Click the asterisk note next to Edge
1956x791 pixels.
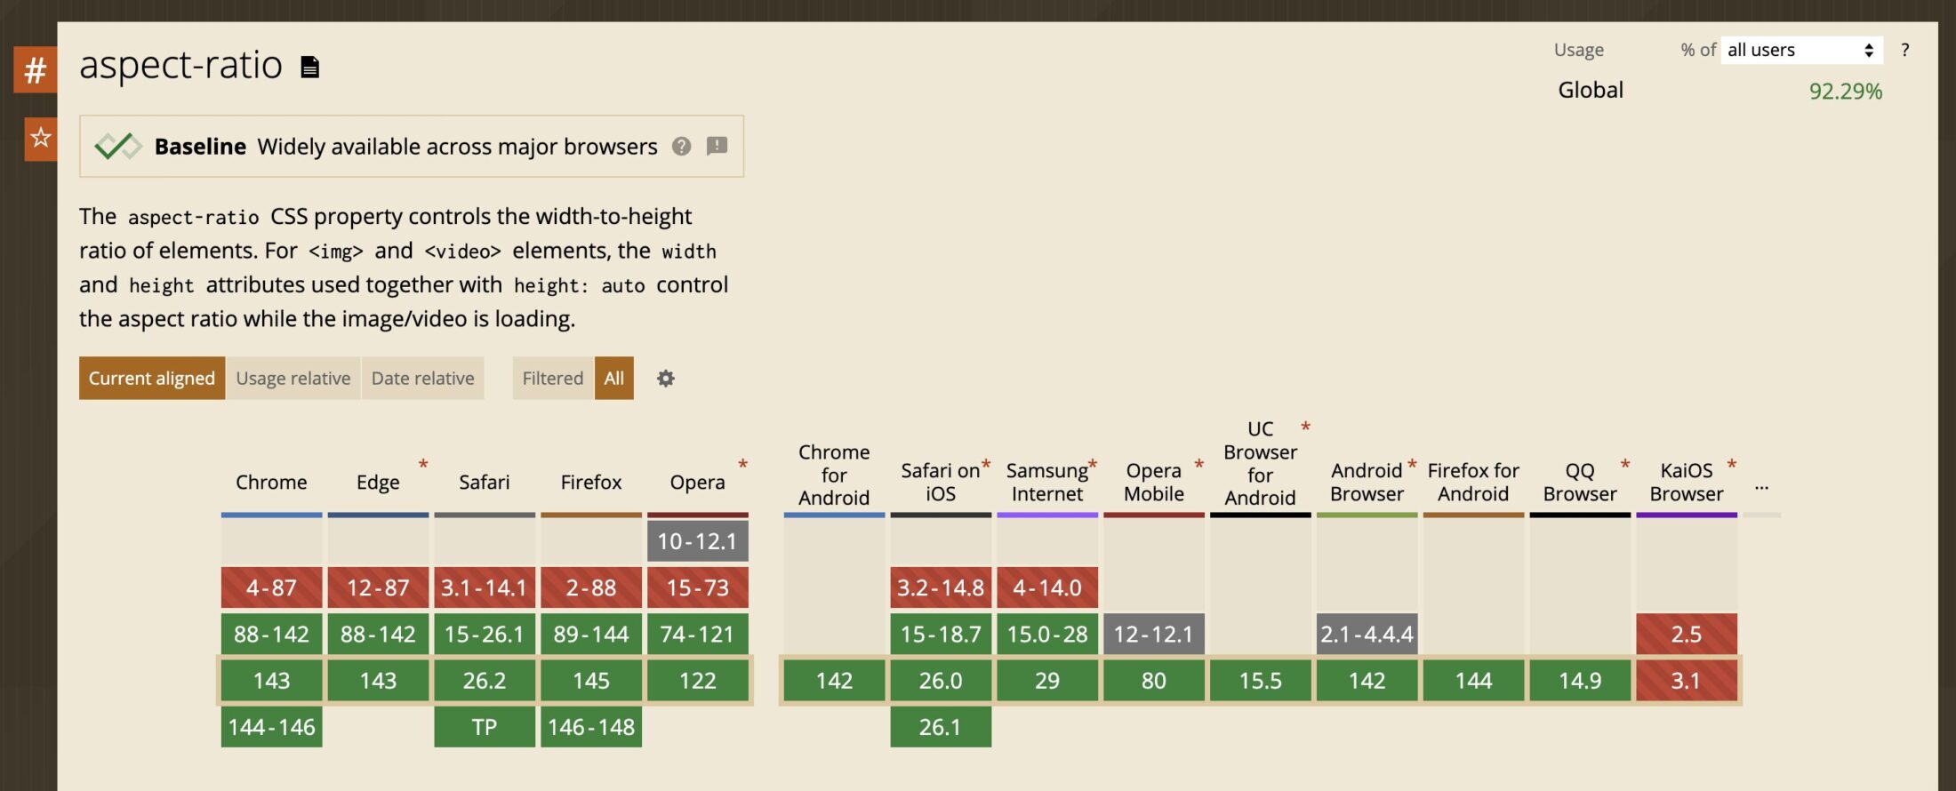point(423,464)
